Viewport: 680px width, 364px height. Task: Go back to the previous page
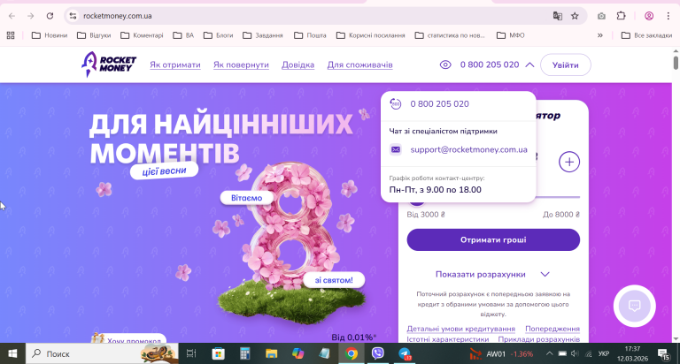coord(12,16)
